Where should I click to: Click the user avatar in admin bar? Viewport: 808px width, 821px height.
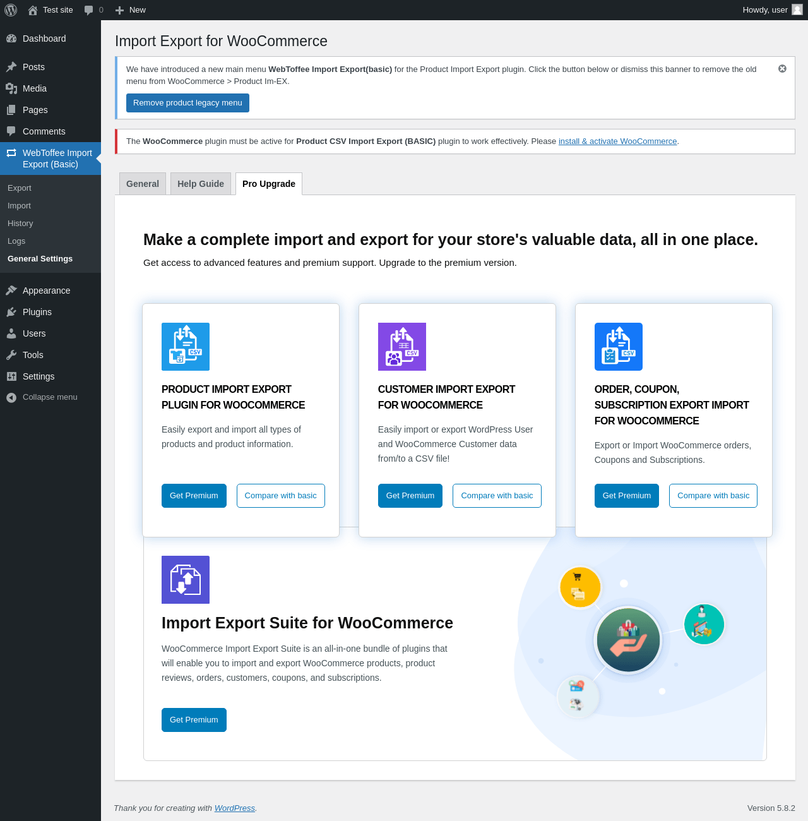point(797,9)
